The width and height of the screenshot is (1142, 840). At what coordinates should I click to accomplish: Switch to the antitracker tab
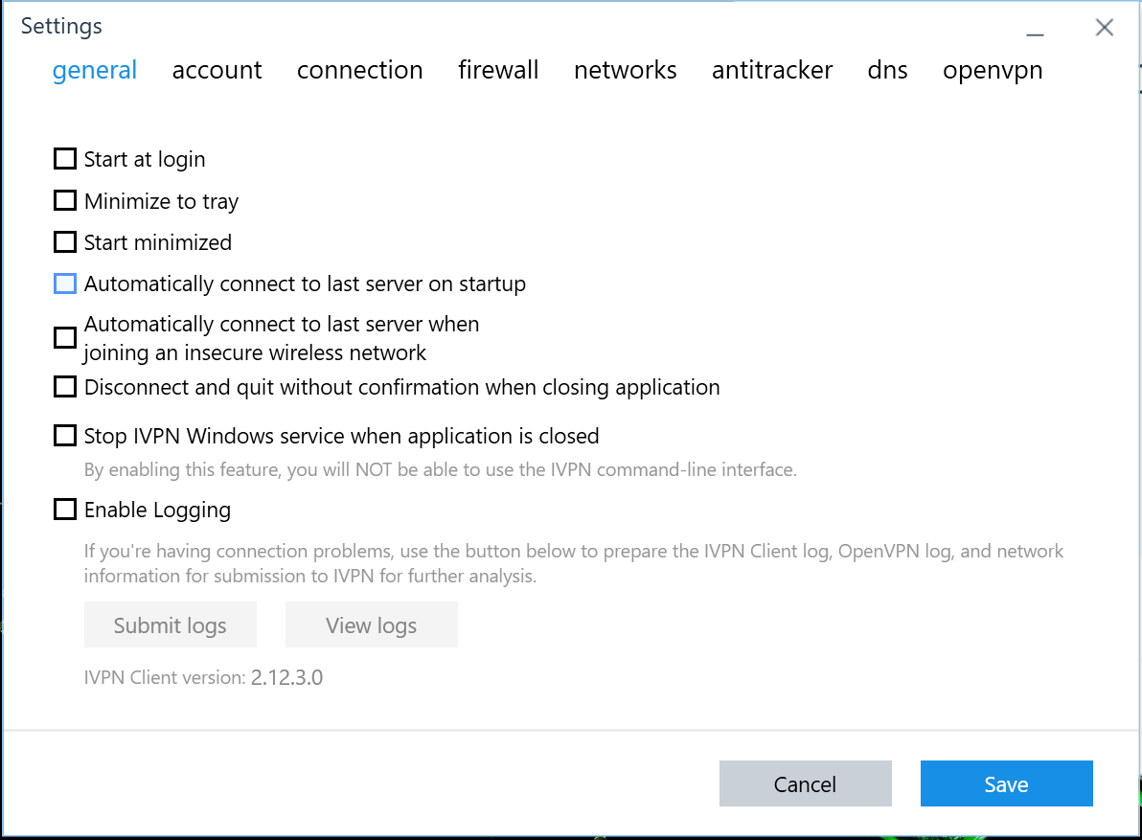coord(772,70)
